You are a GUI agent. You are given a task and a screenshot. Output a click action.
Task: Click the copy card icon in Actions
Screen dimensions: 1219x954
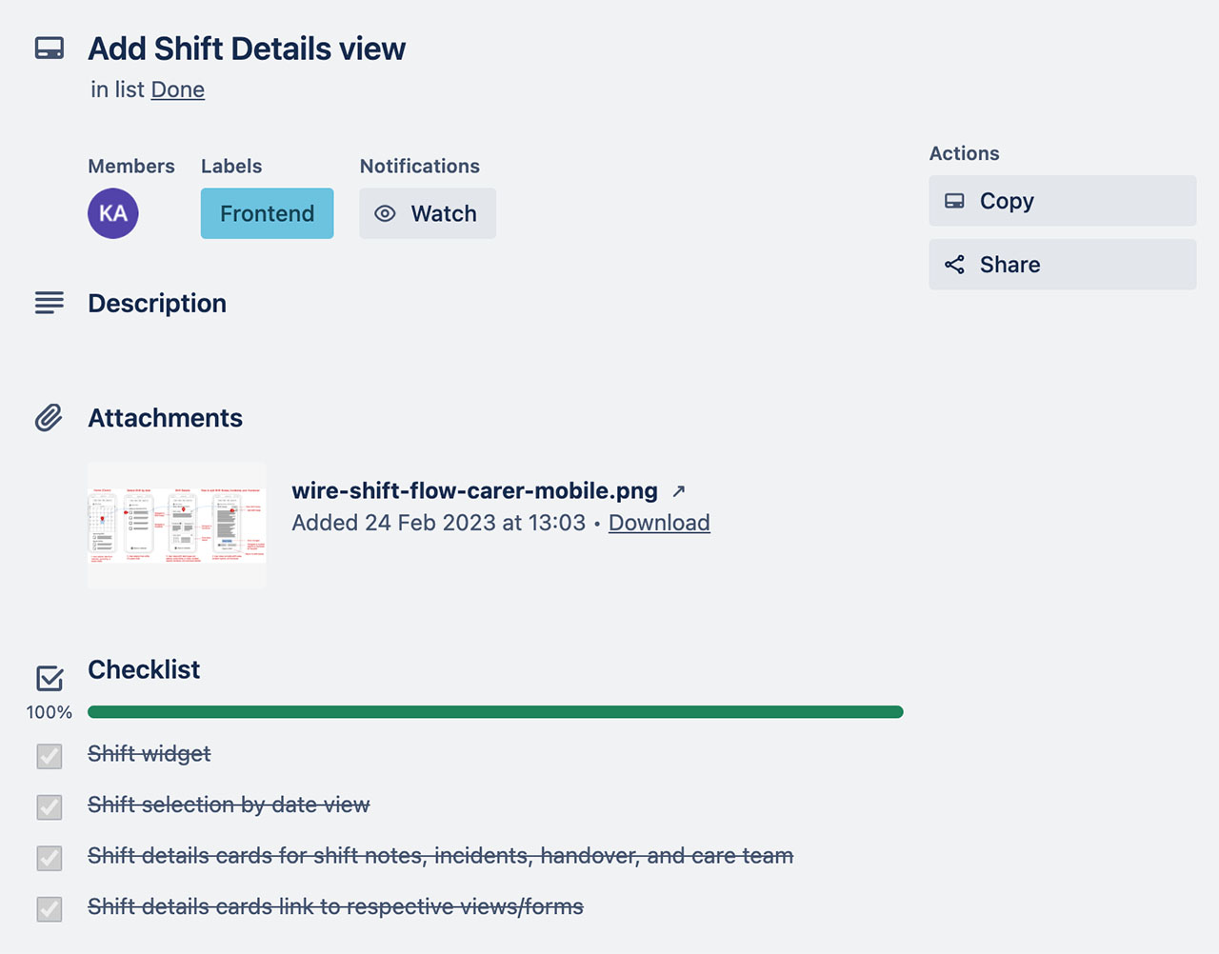tap(953, 201)
